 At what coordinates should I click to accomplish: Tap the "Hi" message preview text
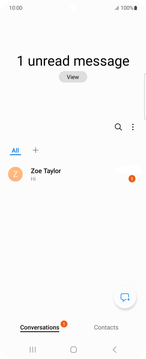tap(33, 179)
